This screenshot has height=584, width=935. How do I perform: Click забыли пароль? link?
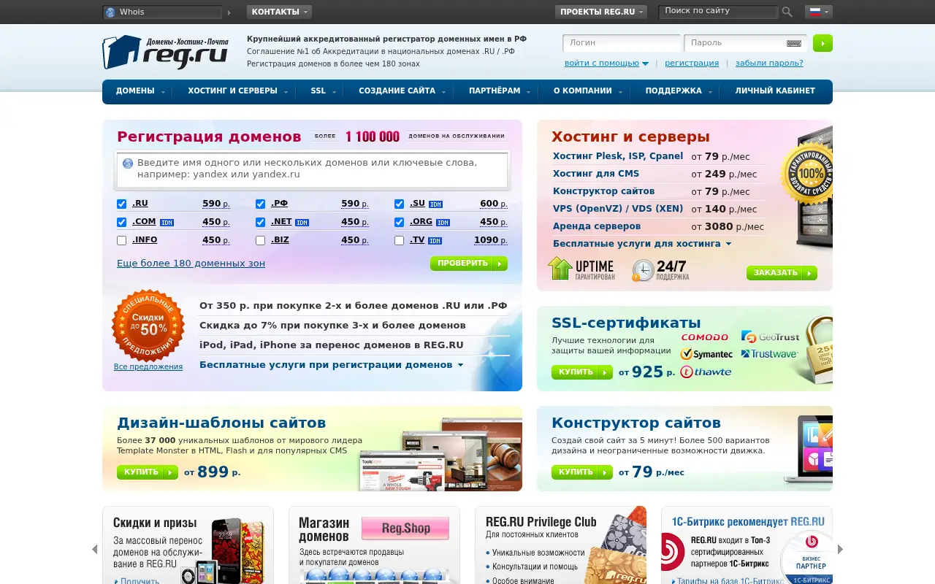click(x=769, y=63)
